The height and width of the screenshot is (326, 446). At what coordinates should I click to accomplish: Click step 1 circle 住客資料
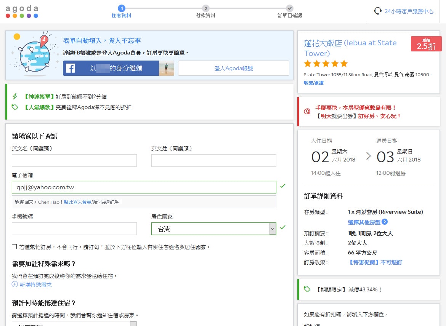coord(122,8)
